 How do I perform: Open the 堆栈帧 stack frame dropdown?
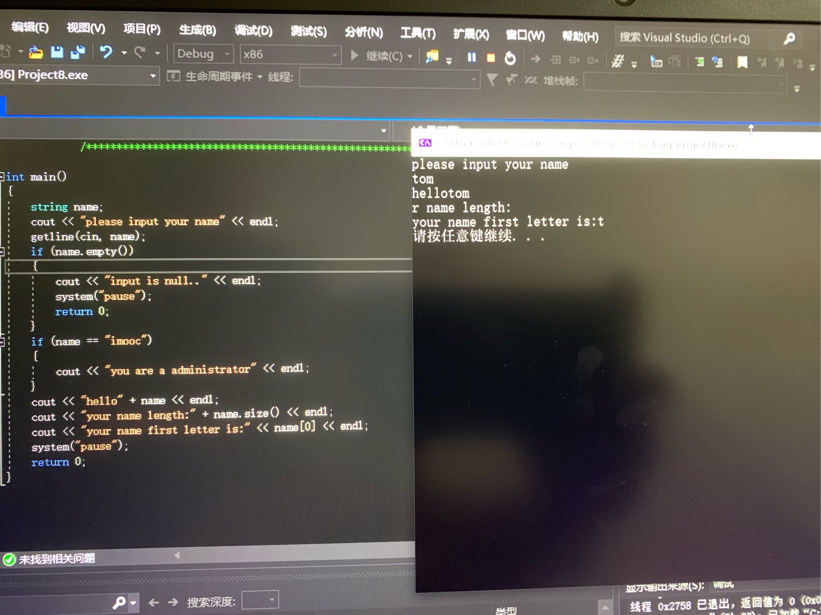pos(686,84)
